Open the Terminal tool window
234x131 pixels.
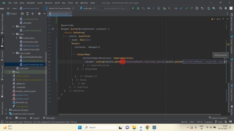(x=21, y=118)
